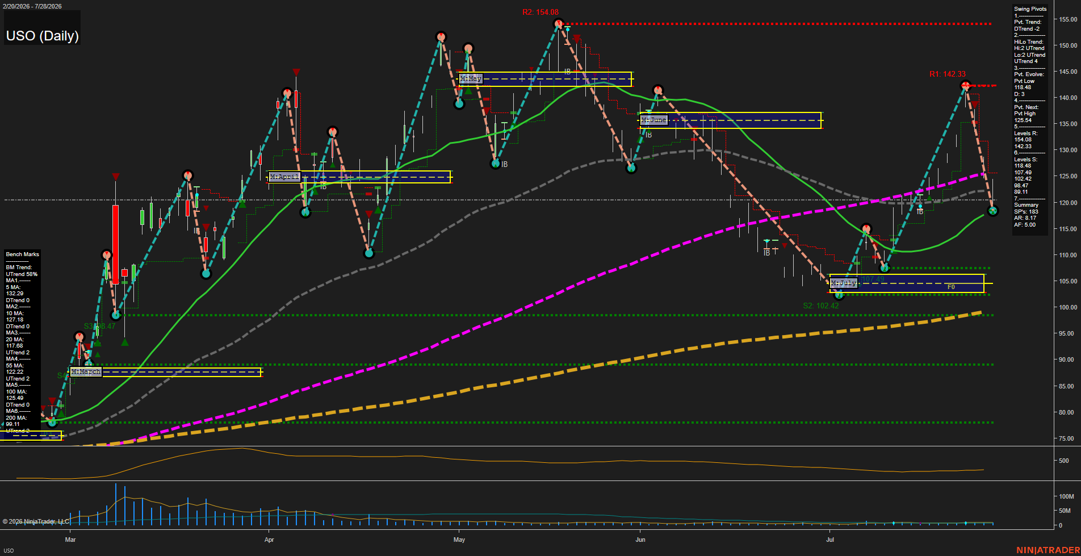Select the M:May monthly range label

(471, 78)
